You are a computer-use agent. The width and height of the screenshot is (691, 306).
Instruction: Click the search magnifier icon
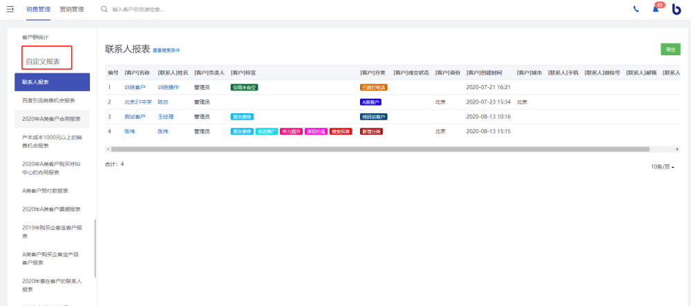(104, 10)
